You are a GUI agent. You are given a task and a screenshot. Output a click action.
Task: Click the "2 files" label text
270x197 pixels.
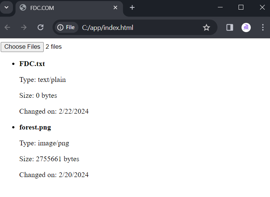click(x=54, y=47)
